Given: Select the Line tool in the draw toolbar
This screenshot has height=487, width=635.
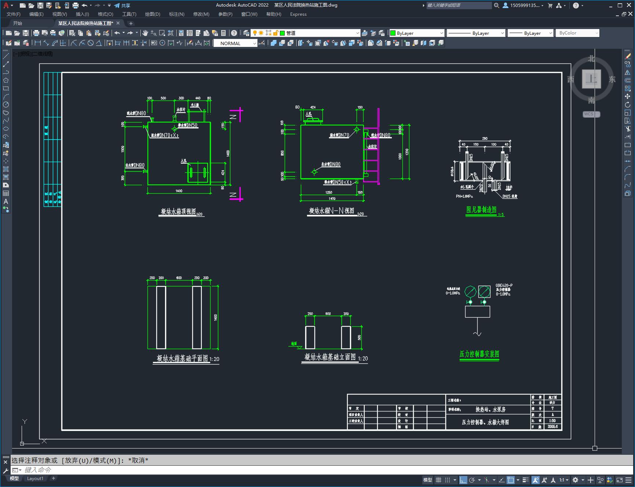Looking at the screenshot, I should [x=6, y=56].
